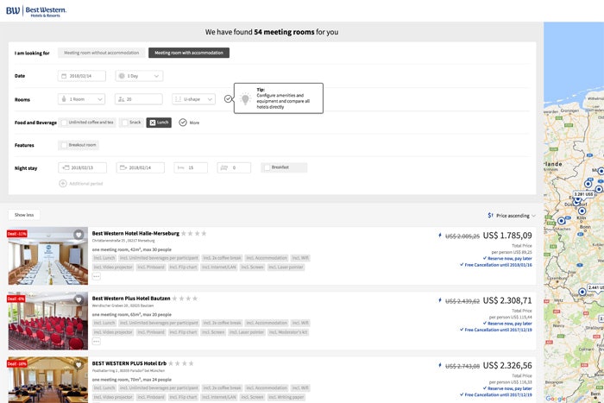Click the plus icon for Additional period
This screenshot has height=403, width=604.
[63, 183]
